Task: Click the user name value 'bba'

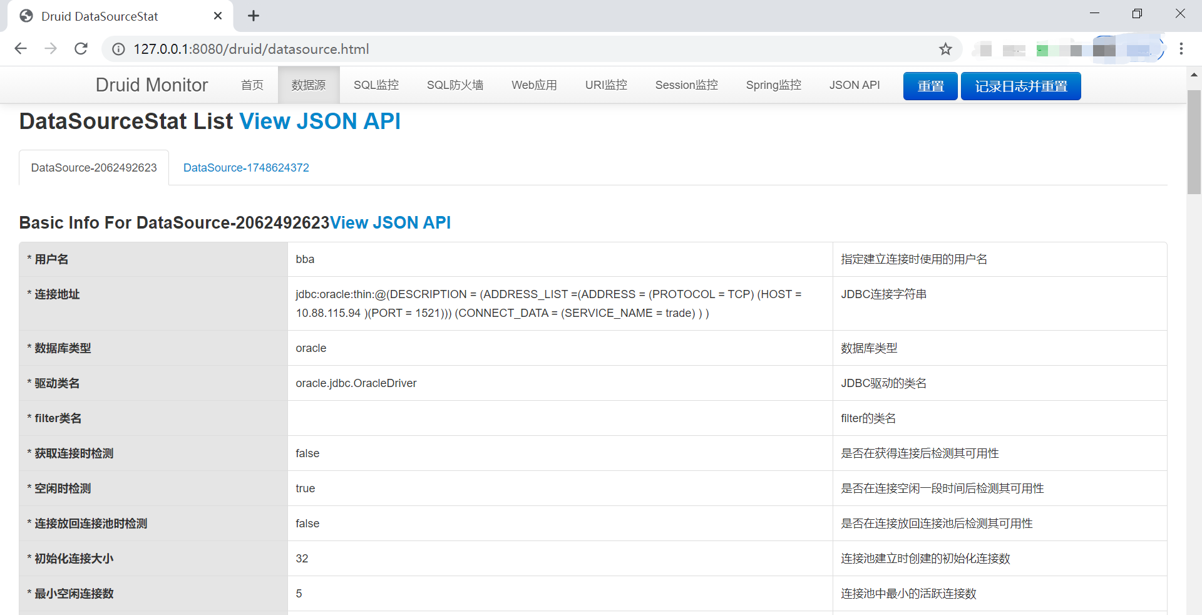Action: 305,259
